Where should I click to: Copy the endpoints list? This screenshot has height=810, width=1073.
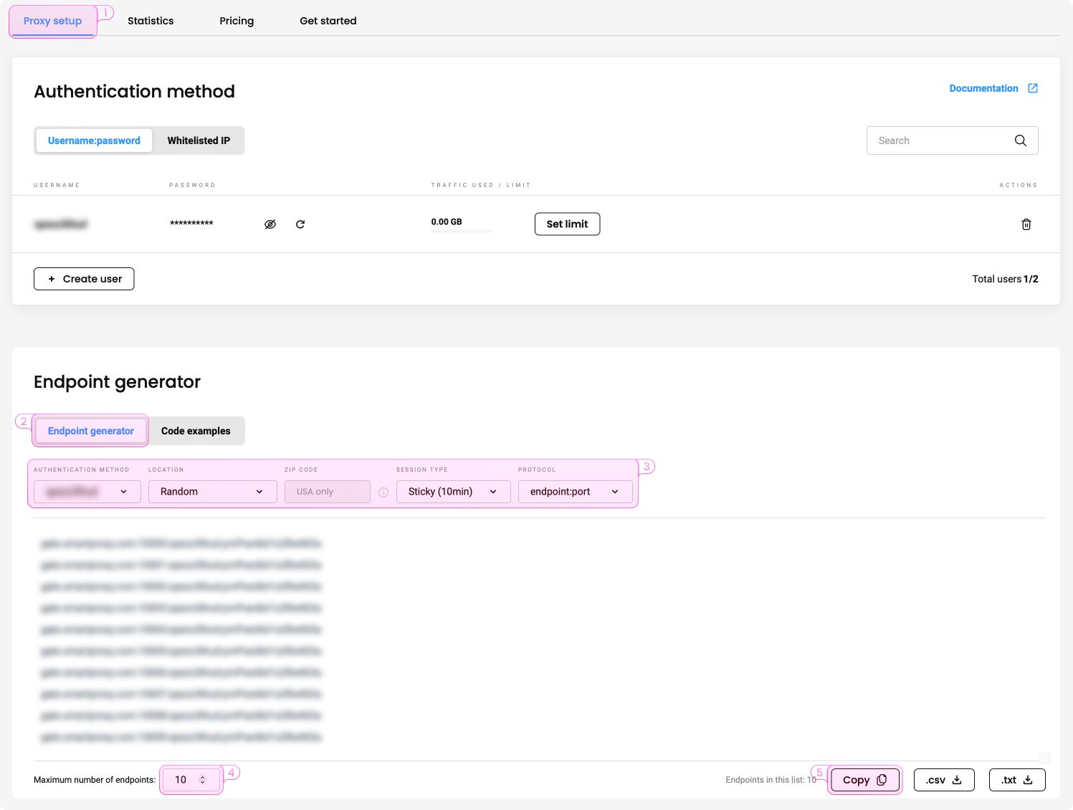[865, 780]
